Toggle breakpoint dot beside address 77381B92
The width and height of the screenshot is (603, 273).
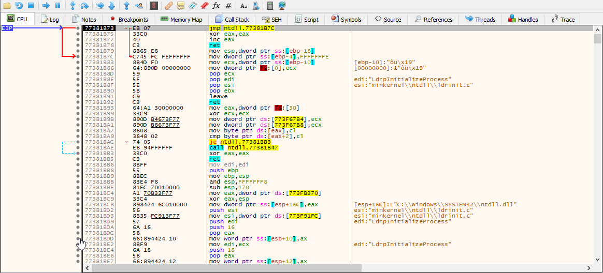point(78,102)
